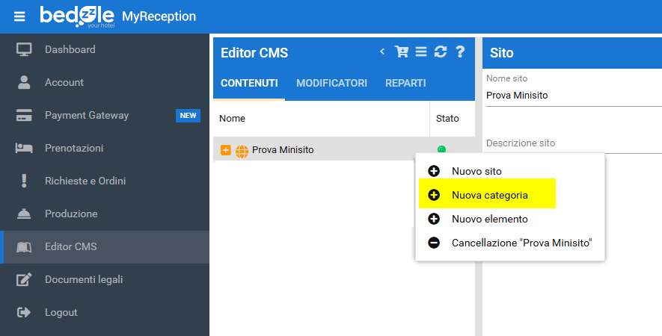This screenshot has width=662, height=336.
Task: Go to Prenotazioni in sidebar
Action: pyautogui.click(x=74, y=148)
